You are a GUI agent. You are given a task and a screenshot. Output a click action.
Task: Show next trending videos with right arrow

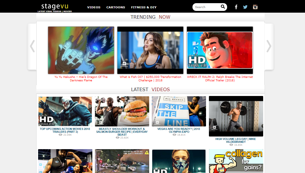point(269,46)
